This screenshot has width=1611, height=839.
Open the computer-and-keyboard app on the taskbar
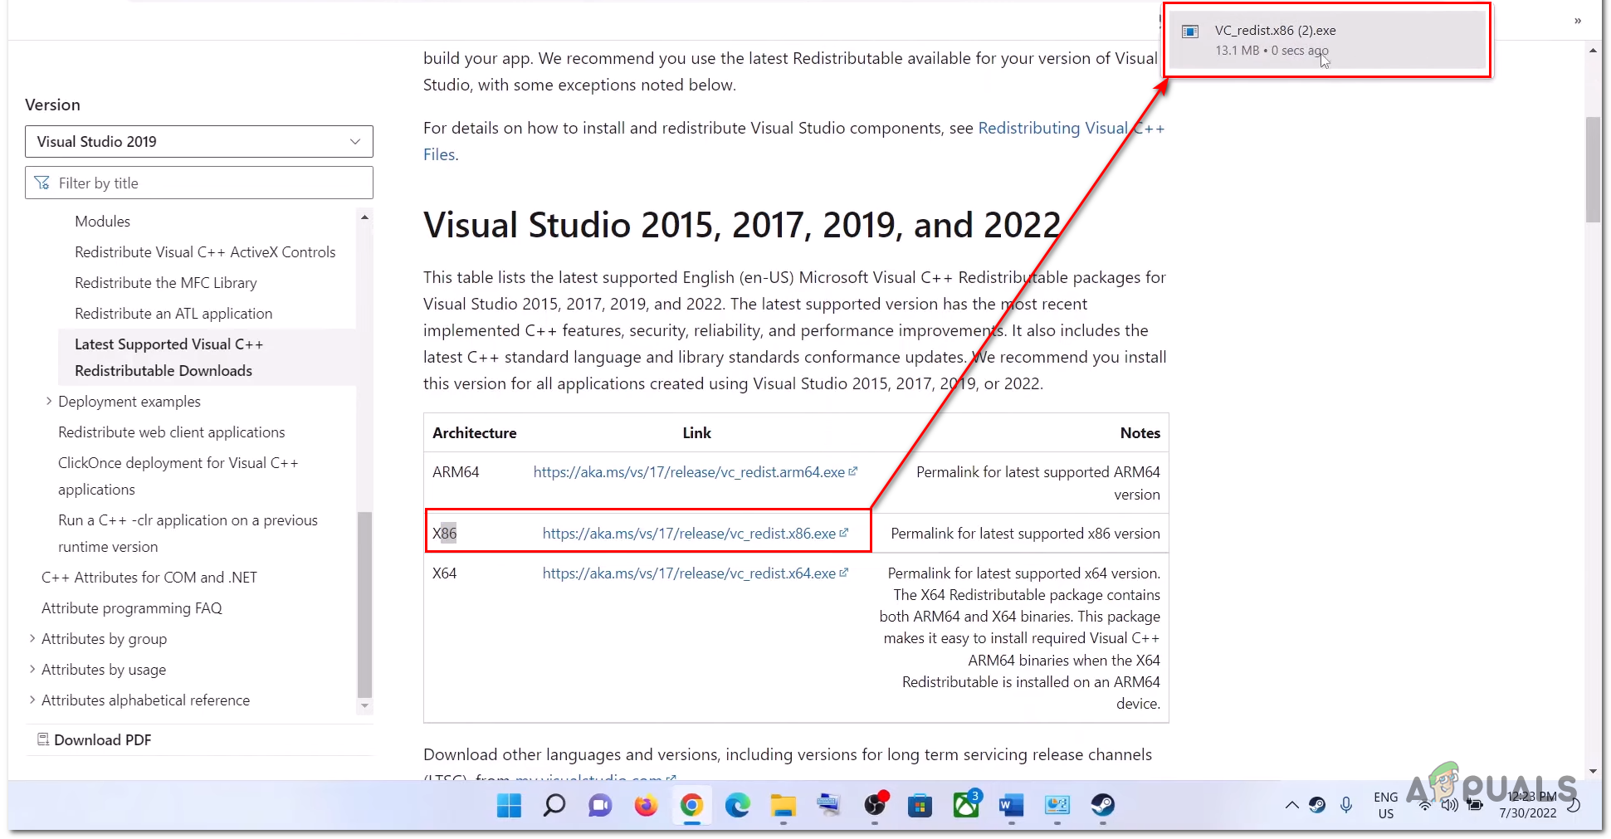pos(828,805)
